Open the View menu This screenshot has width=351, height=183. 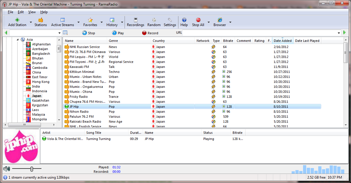pyautogui.click(x=32, y=12)
